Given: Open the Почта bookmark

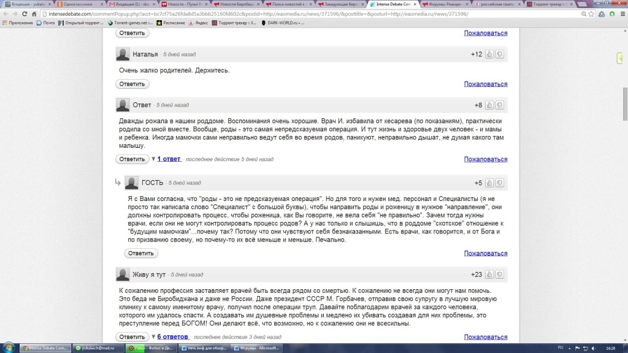Looking at the screenshot, I should (45, 23).
